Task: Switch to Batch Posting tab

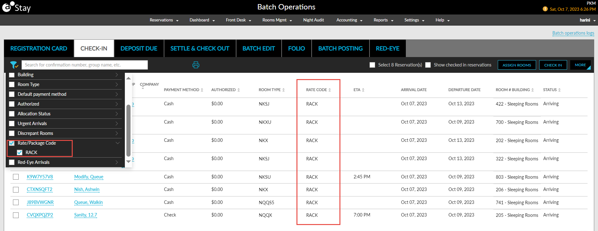Action: [340, 49]
